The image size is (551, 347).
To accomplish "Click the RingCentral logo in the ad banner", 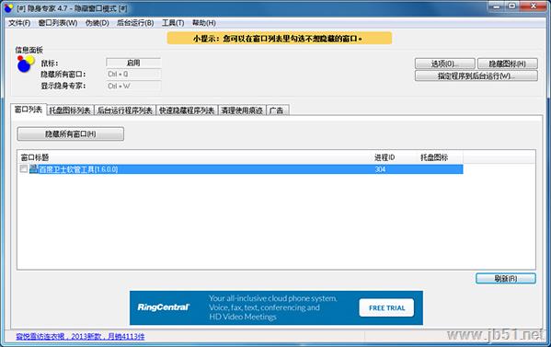I will coord(164,307).
